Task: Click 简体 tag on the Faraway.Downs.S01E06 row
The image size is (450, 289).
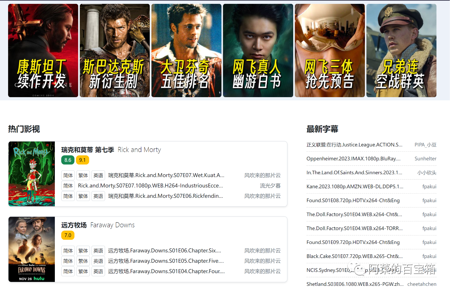Action: pos(68,251)
